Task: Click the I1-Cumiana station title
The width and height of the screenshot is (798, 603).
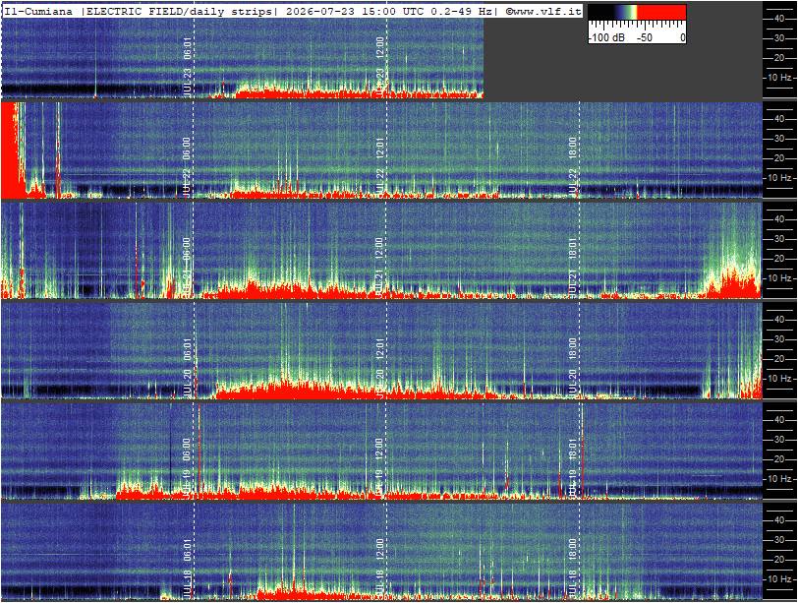Action: 38,11
